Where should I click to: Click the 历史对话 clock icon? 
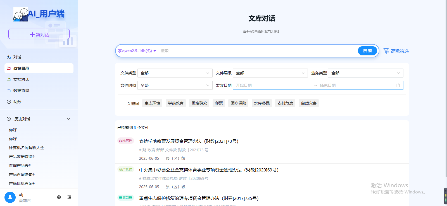click(9, 119)
